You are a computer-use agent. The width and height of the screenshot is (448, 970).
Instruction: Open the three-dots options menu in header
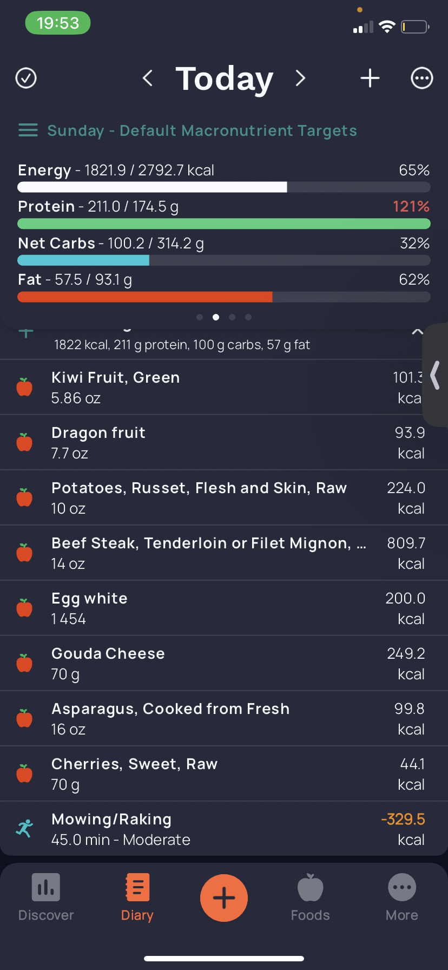(422, 78)
